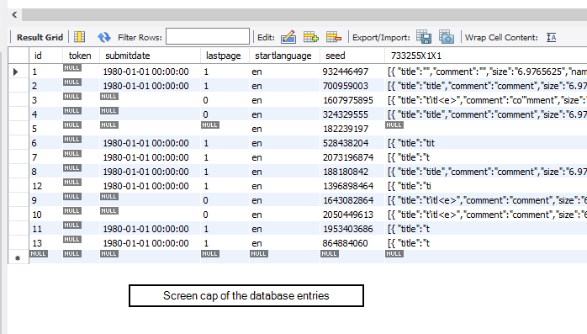Select the id cell with value 10
The image size is (587, 334).
click(x=45, y=215)
